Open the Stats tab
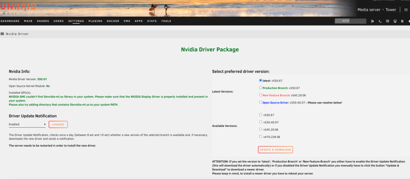 (x=152, y=21)
